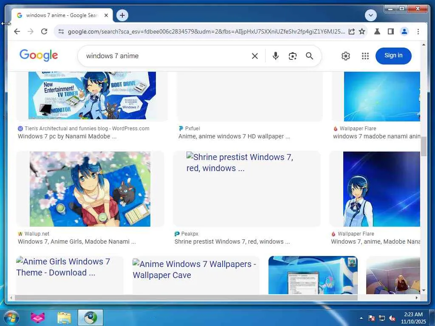Open Chrome Labs flask icon
This screenshot has width=435, height=326.
[377, 31]
